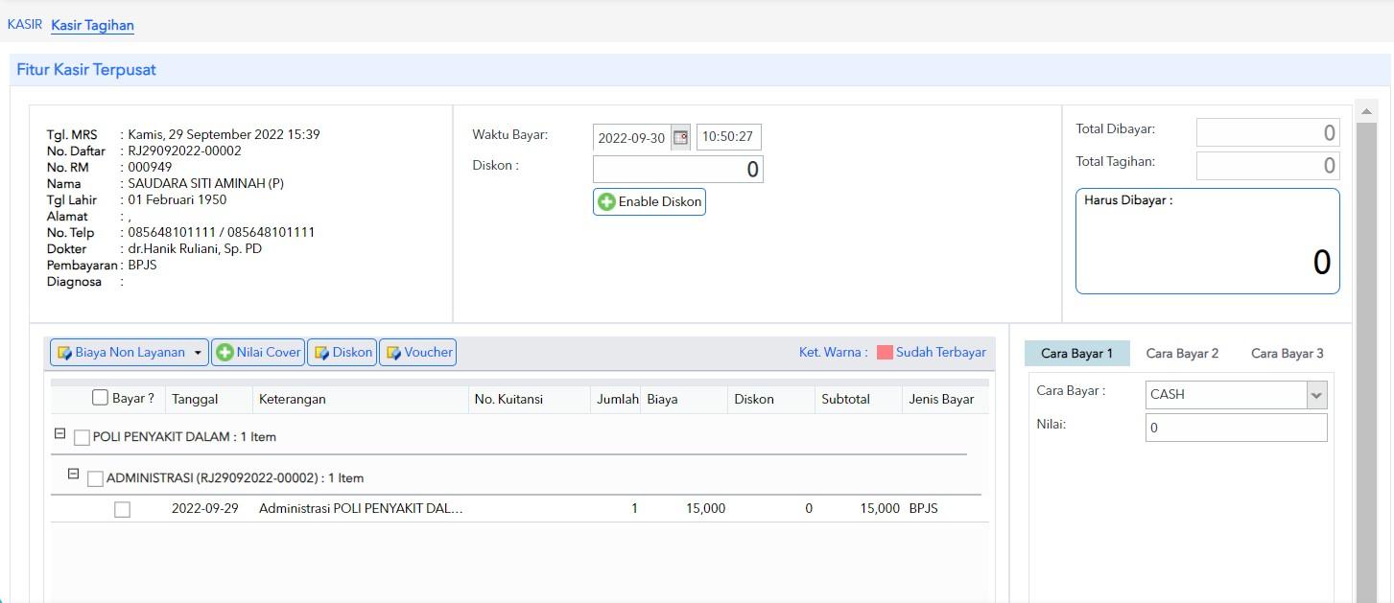Click the KASIR breadcrumb
This screenshot has width=1394, height=603.
click(x=25, y=25)
